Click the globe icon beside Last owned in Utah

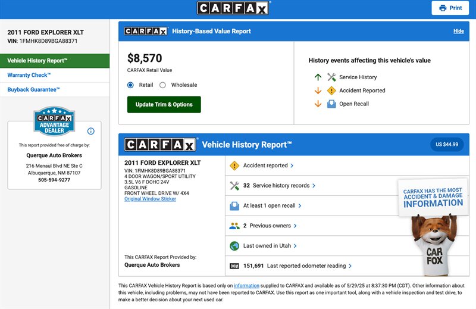234,246
